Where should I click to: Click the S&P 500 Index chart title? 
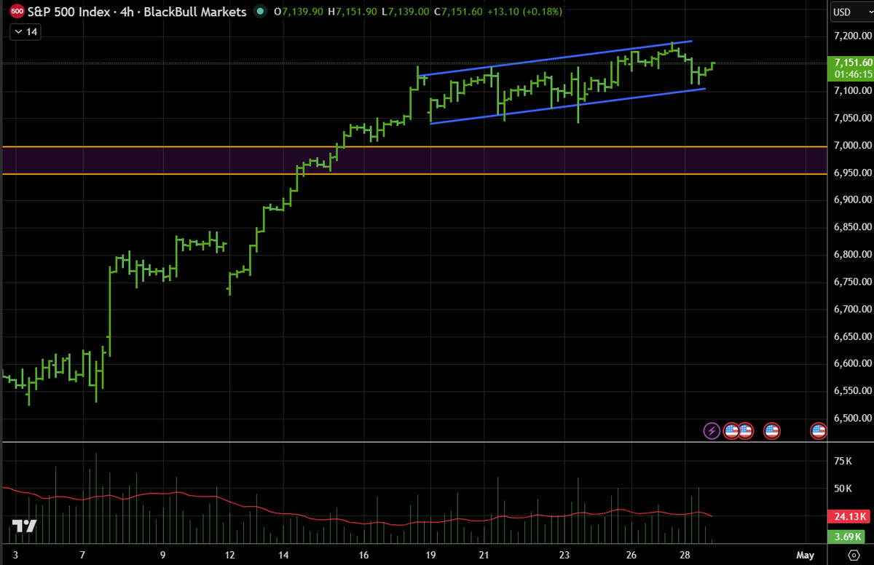(136, 12)
